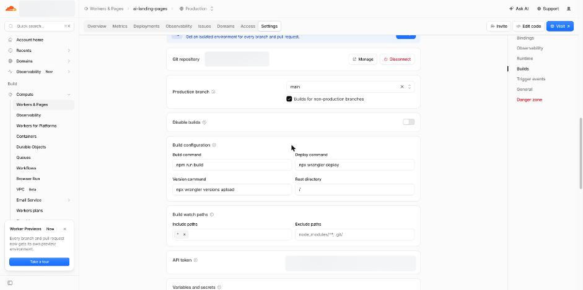Screen dimensions: 583x290
Task: Click the info icon beside Disable builds
Action: tap(204, 122)
